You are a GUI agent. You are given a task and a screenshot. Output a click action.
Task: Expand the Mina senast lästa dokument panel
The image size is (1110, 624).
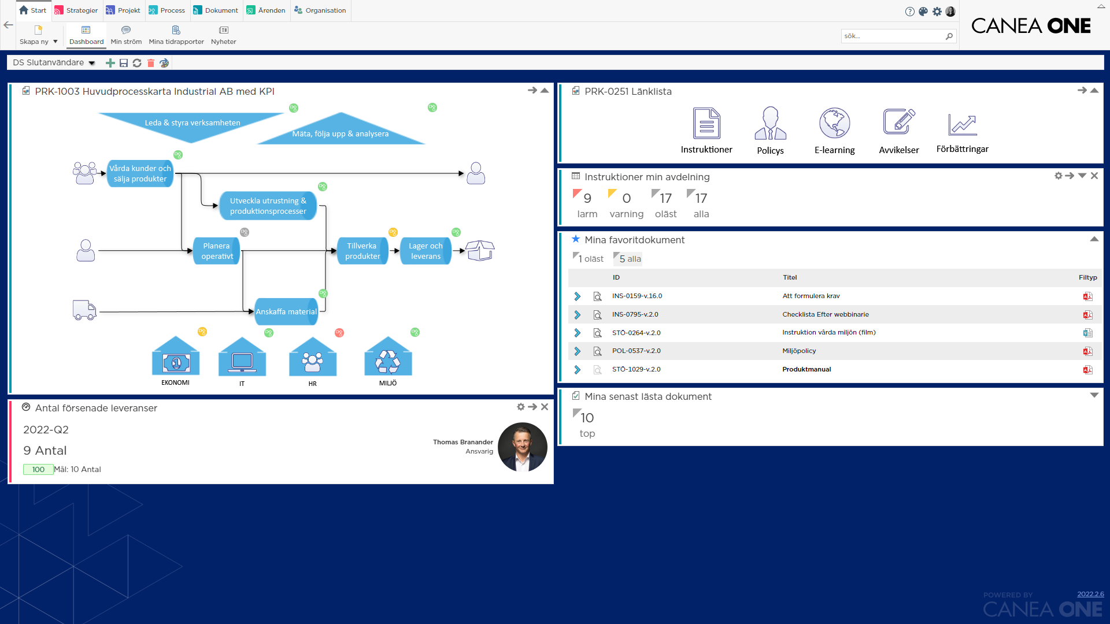[1094, 396]
